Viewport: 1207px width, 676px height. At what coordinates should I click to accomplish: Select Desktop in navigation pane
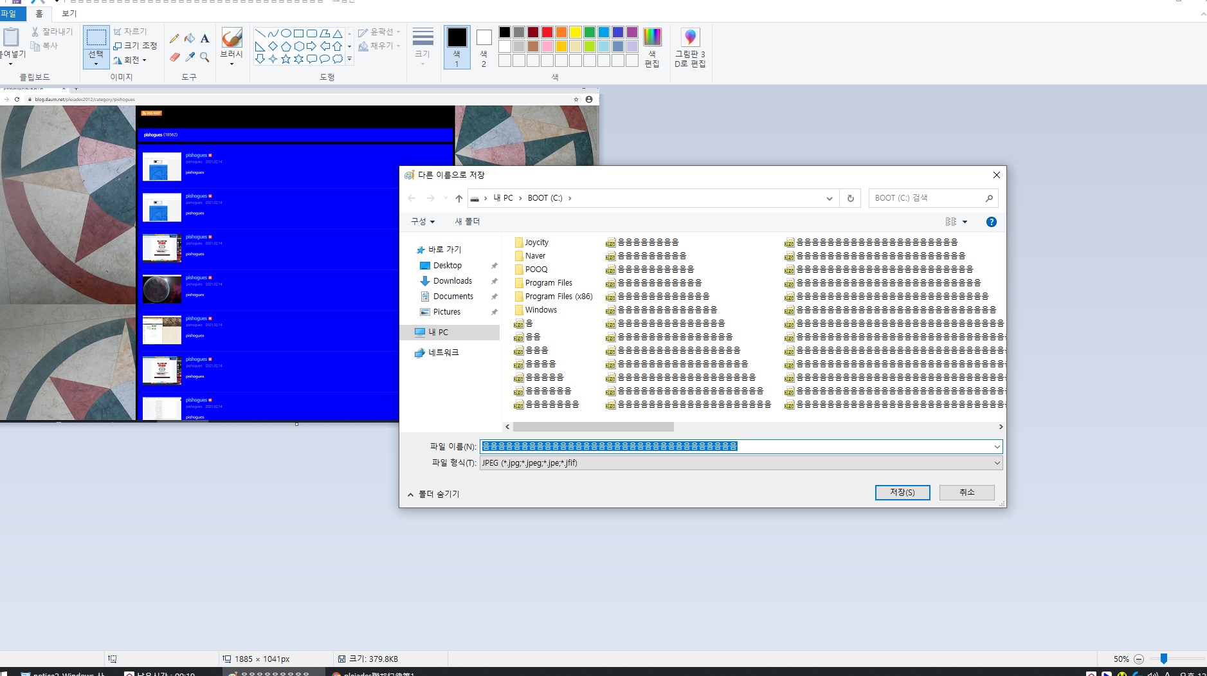[x=448, y=266]
